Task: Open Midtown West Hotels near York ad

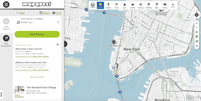Action: point(31,62)
